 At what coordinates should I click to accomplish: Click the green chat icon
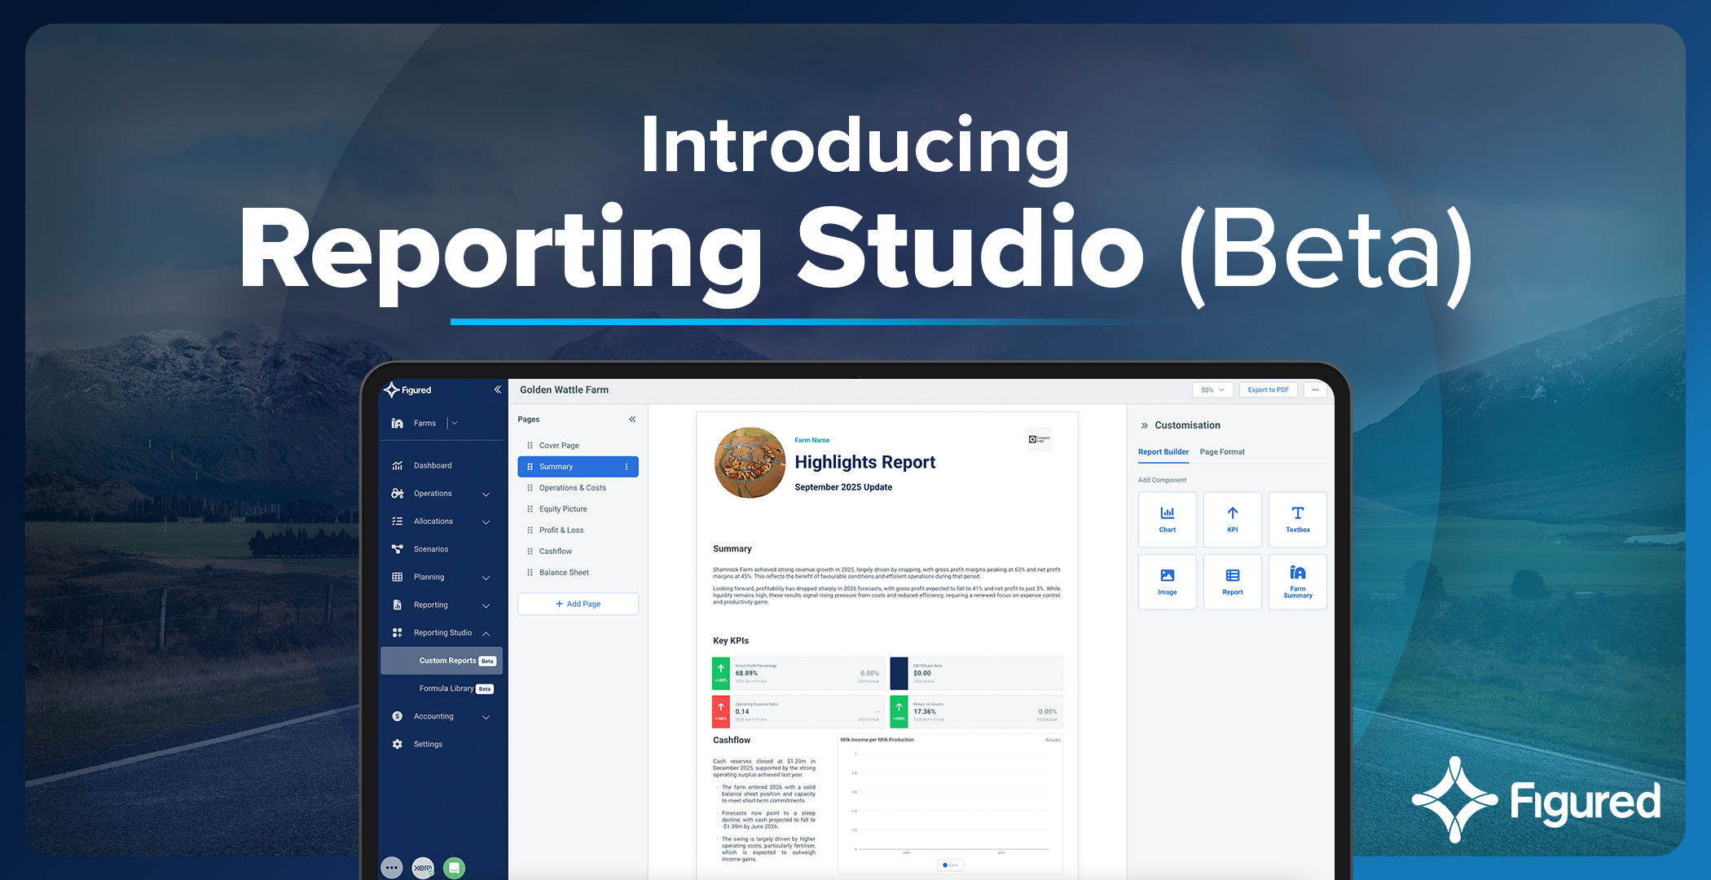(x=454, y=868)
